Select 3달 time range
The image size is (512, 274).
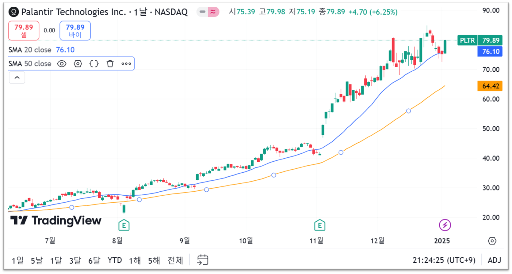(x=75, y=261)
